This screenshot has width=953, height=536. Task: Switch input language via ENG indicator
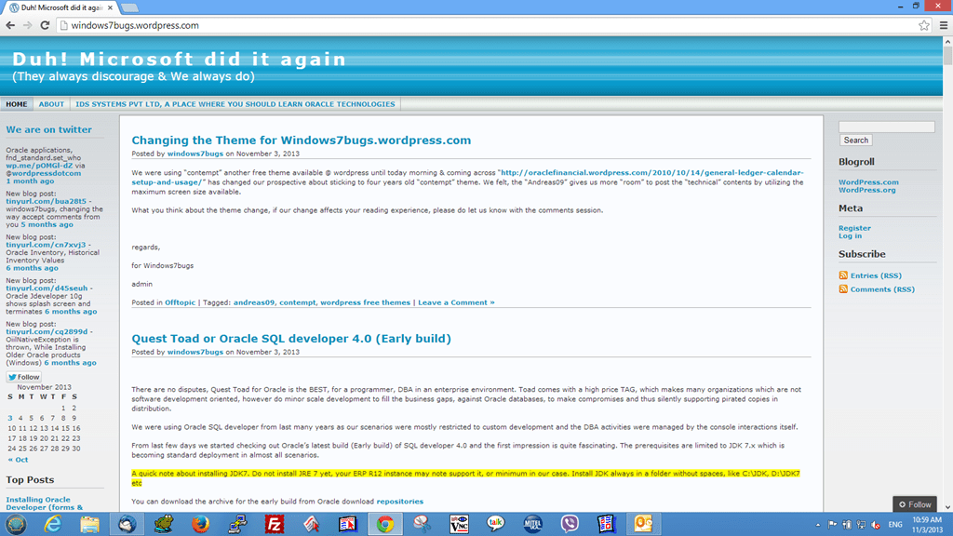pos(895,525)
